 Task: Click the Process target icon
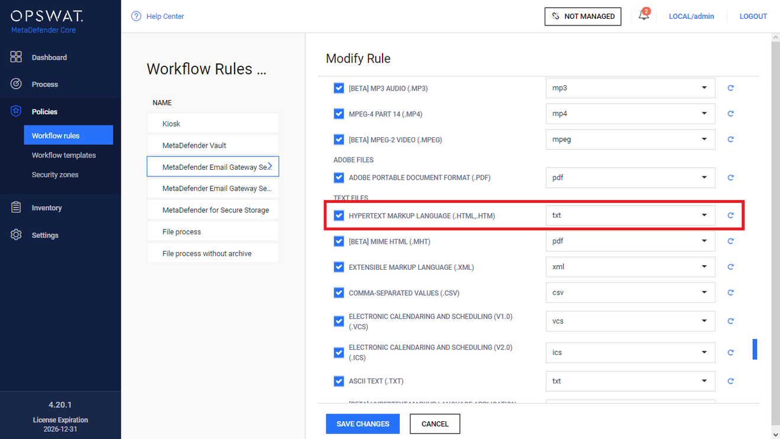pyautogui.click(x=16, y=84)
